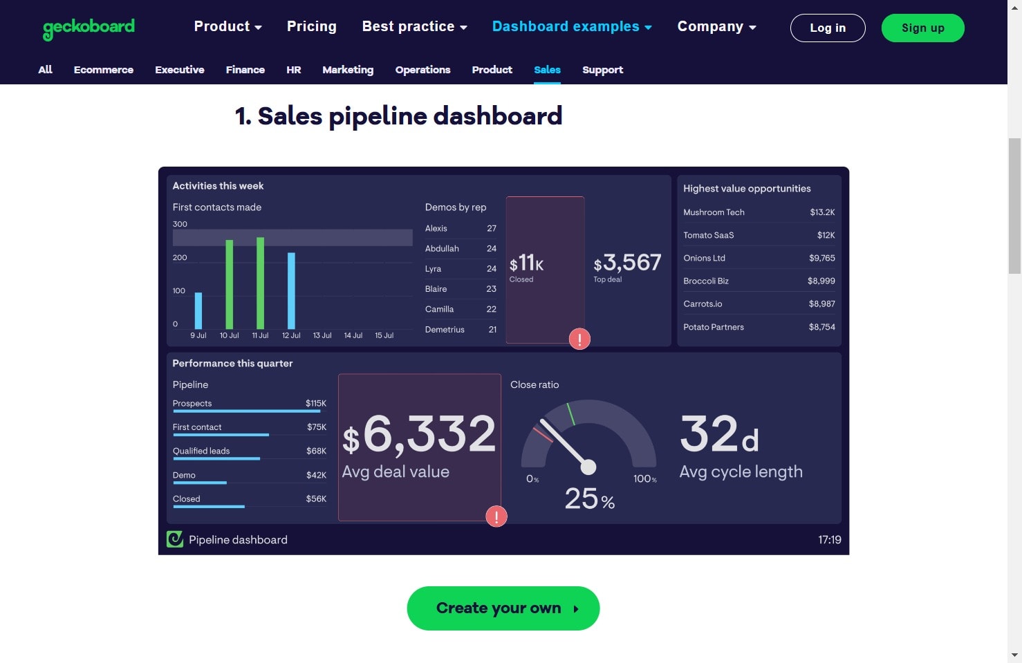Select the Operations tab
This screenshot has height=663, width=1022.
(422, 70)
